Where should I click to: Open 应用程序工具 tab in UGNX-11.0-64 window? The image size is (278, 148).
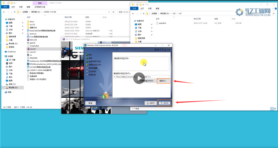coord(40,7)
